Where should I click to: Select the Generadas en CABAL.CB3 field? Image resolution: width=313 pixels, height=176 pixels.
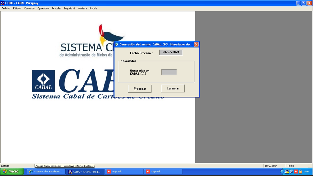tap(169, 72)
